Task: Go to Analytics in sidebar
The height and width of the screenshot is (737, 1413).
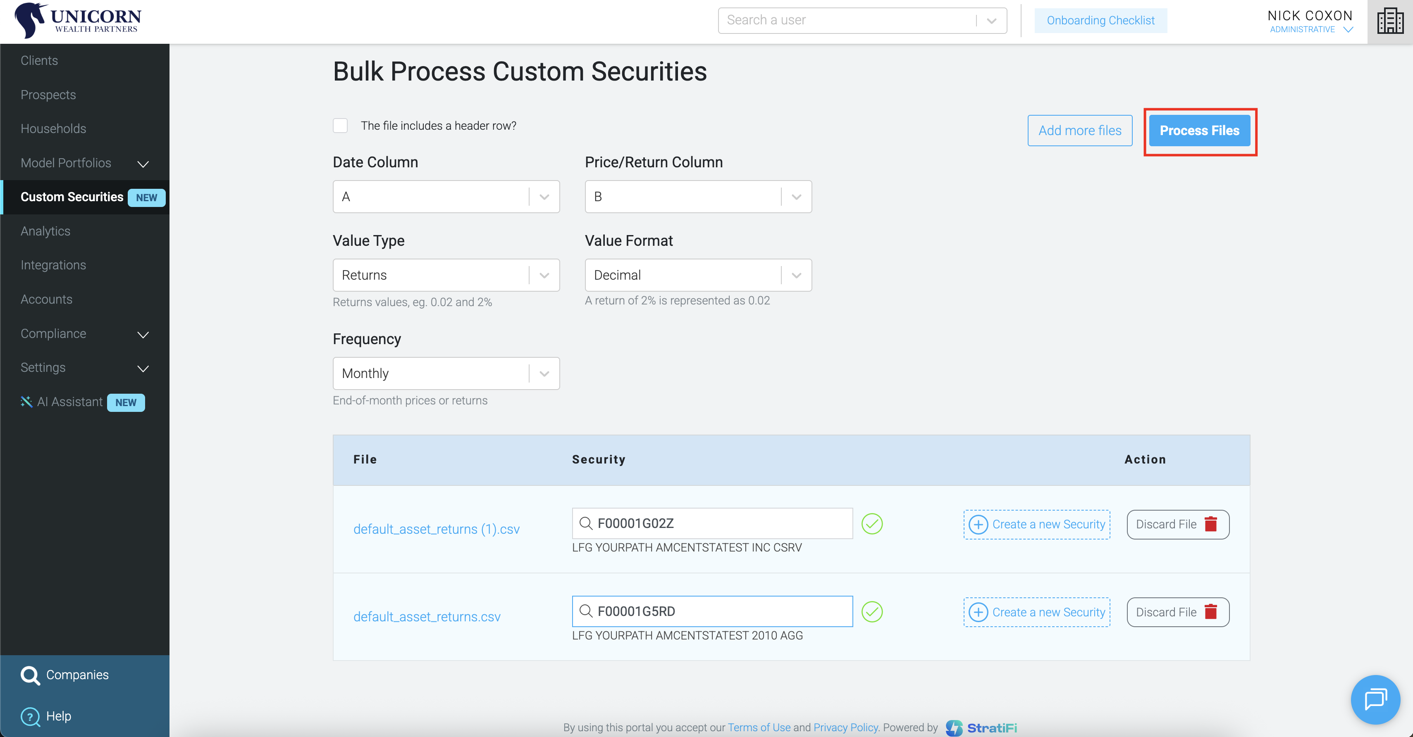Action: (x=45, y=231)
